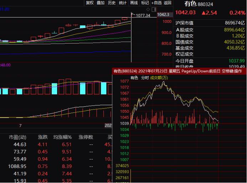The image size is (247, 183).
Task: Click the square icon beside the diamond
Action: coord(154,9)
